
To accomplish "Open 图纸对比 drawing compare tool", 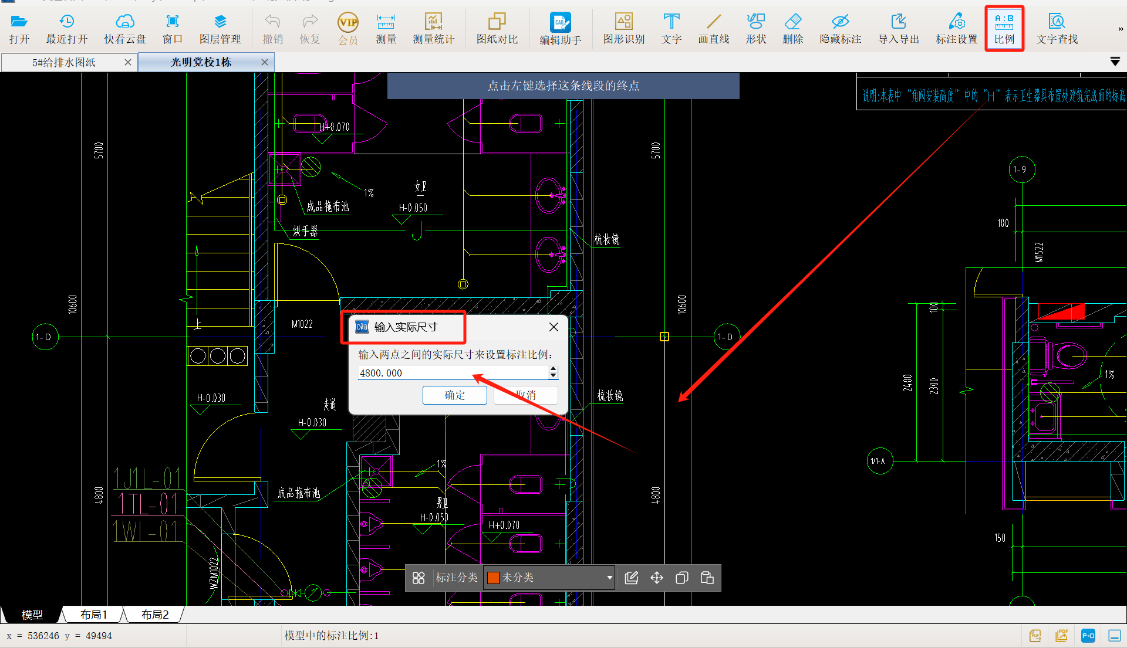I will coord(497,28).
